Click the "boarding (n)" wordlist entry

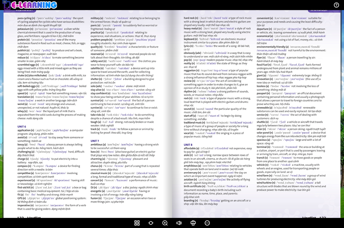coord(192,200)
